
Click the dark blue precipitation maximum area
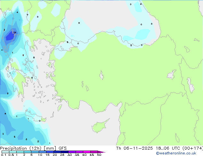click(10, 36)
